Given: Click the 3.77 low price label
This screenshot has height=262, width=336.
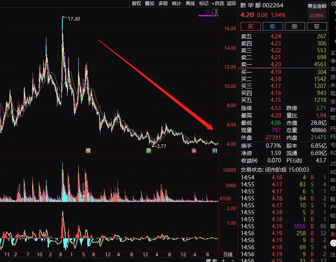Looking at the screenshot, I should coord(162,147).
